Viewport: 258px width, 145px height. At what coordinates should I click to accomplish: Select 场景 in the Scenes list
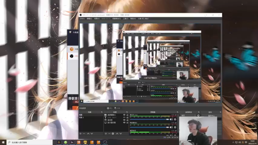coord(91,115)
